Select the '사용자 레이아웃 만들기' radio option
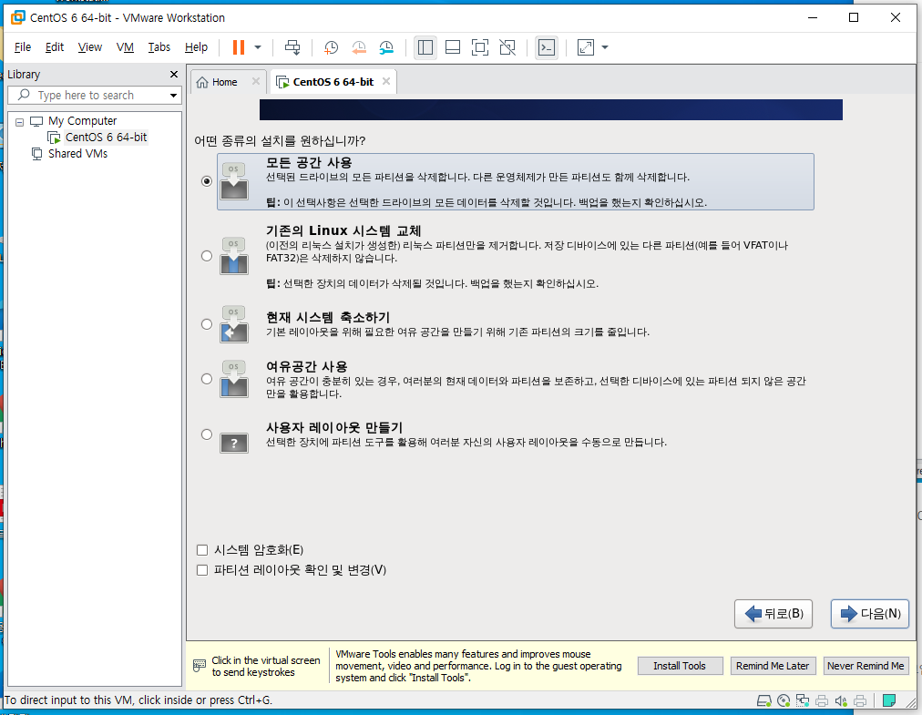This screenshot has width=922, height=715. point(207,434)
